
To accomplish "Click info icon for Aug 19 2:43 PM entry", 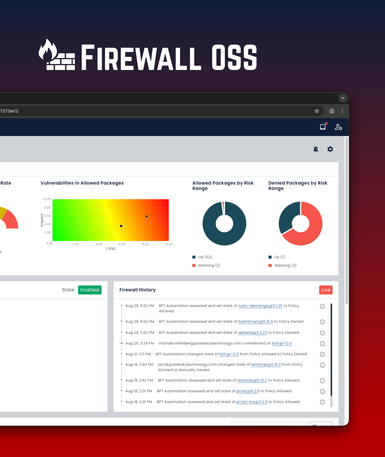I will pos(322,381).
